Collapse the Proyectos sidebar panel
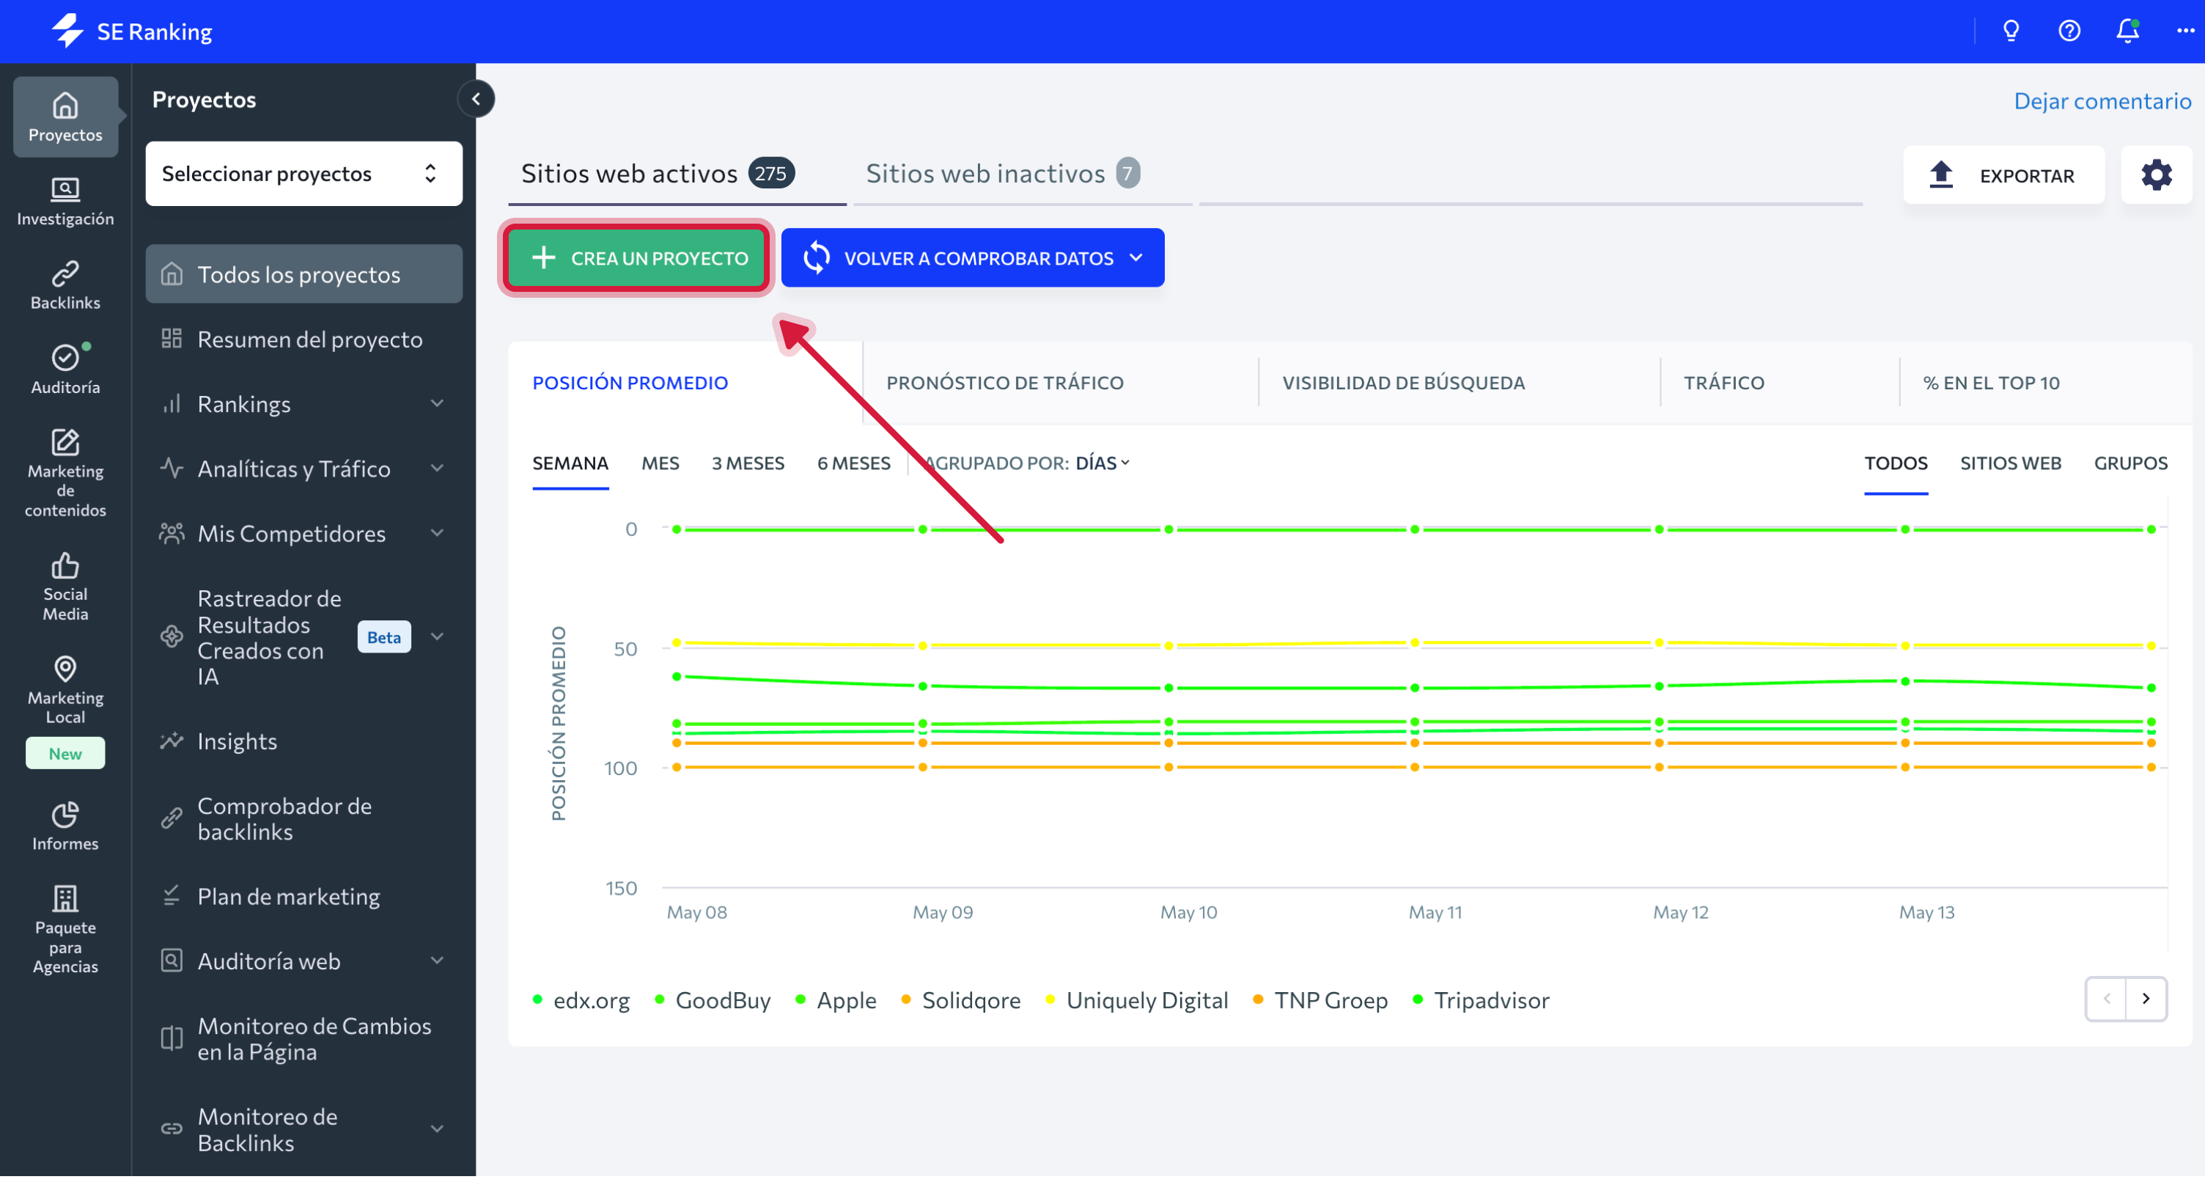 tap(476, 100)
